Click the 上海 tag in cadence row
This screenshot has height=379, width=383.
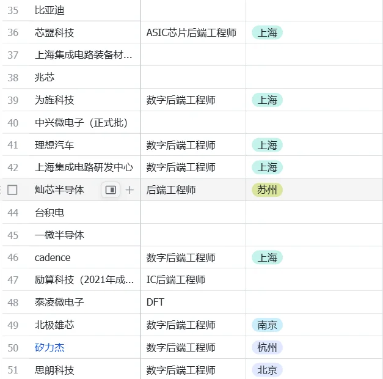click(267, 257)
